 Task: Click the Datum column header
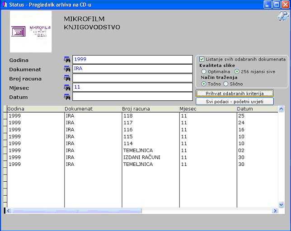(x=258, y=109)
